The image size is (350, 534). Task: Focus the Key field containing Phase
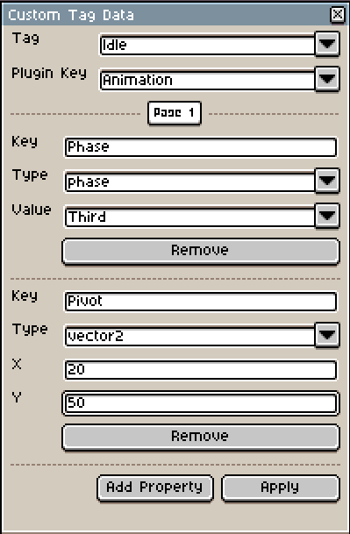[x=201, y=147]
